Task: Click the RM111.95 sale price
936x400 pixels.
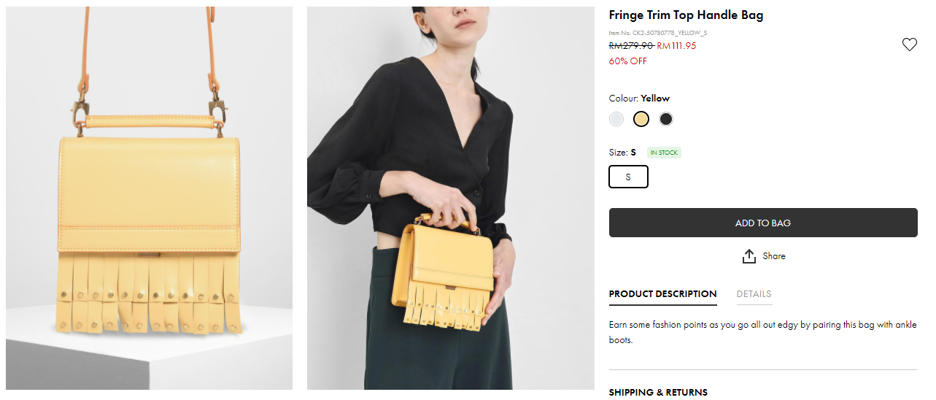Action: click(676, 45)
